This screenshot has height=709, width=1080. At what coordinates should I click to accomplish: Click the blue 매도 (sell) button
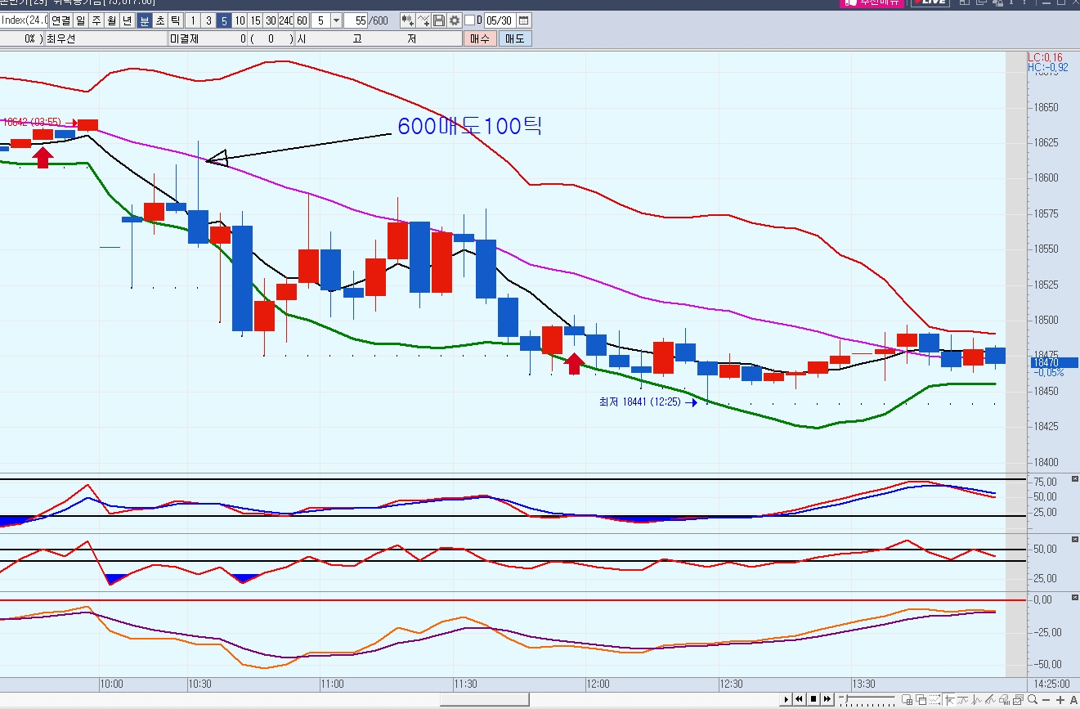pyautogui.click(x=515, y=38)
